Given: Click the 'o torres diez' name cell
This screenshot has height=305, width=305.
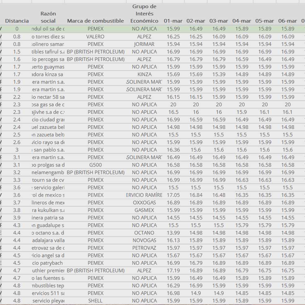Looking at the screenshot, I should click(x=48, y=37).
